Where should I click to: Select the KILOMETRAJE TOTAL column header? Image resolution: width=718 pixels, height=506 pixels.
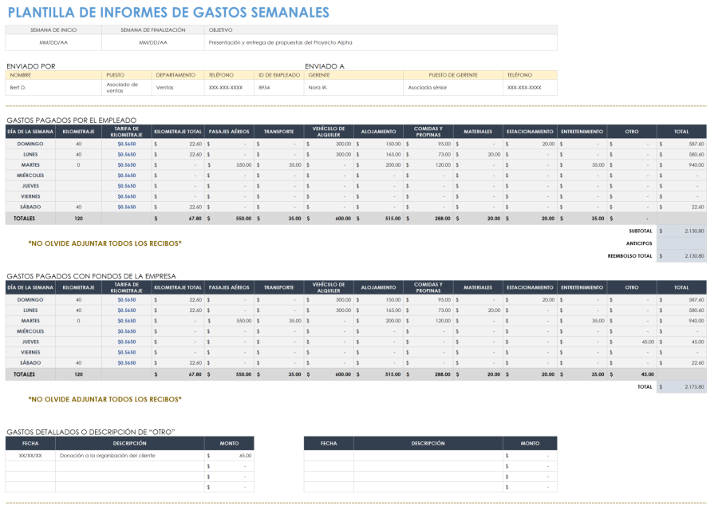click(178, 130)
